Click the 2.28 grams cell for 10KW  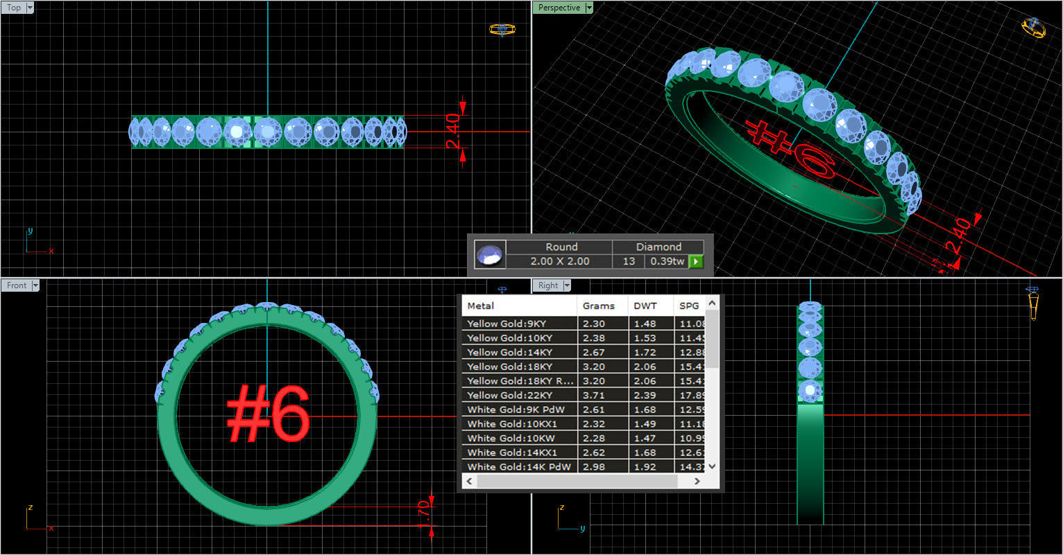tap(603, 438)
